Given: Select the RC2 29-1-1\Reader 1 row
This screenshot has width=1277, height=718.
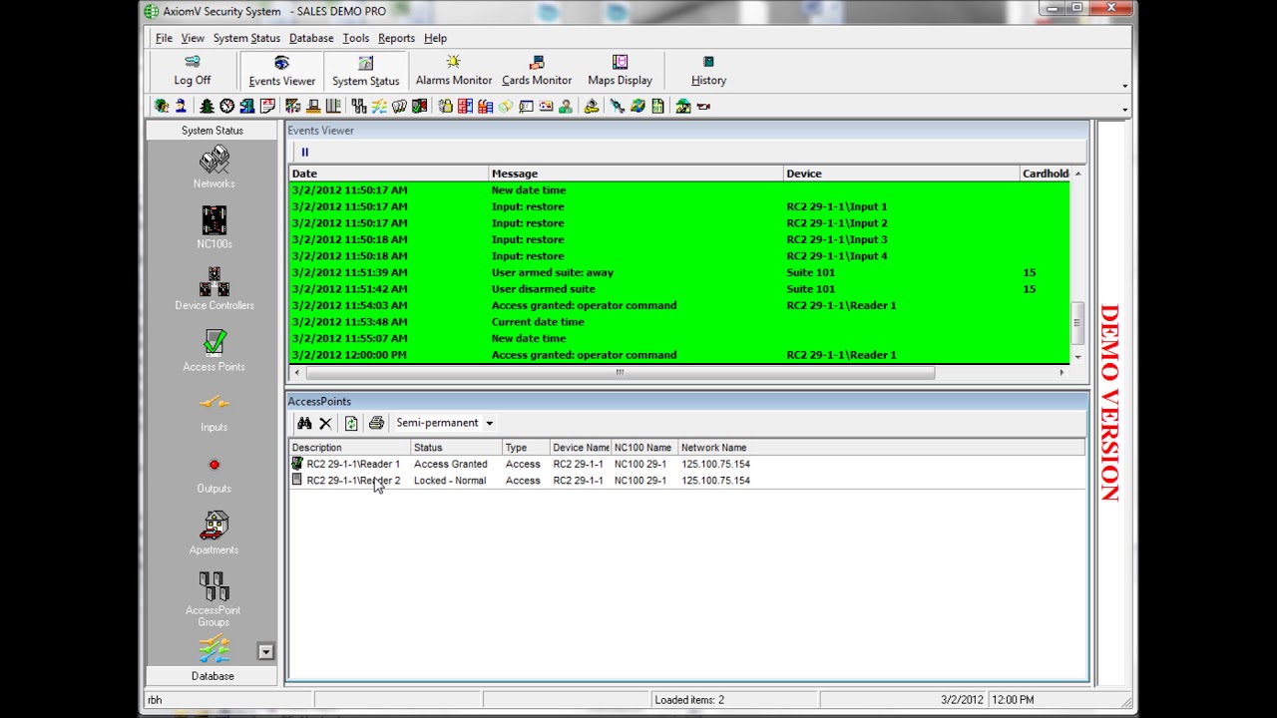Looking at the screenshot, I should 687,464.
